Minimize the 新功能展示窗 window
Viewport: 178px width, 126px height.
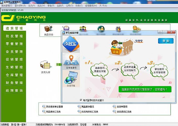coord(160,32)
